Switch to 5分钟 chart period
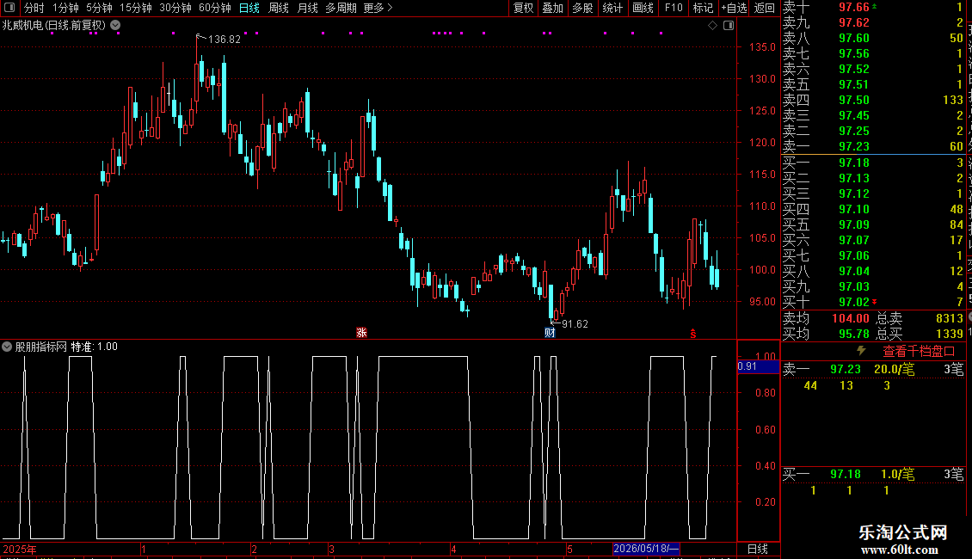The image size is (972, 559). tap(99, 8)
